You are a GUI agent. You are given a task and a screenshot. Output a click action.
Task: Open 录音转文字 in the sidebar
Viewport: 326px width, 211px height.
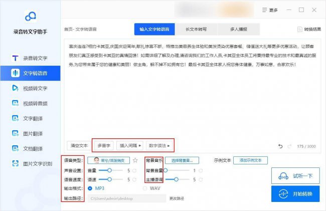coord(31,58)
